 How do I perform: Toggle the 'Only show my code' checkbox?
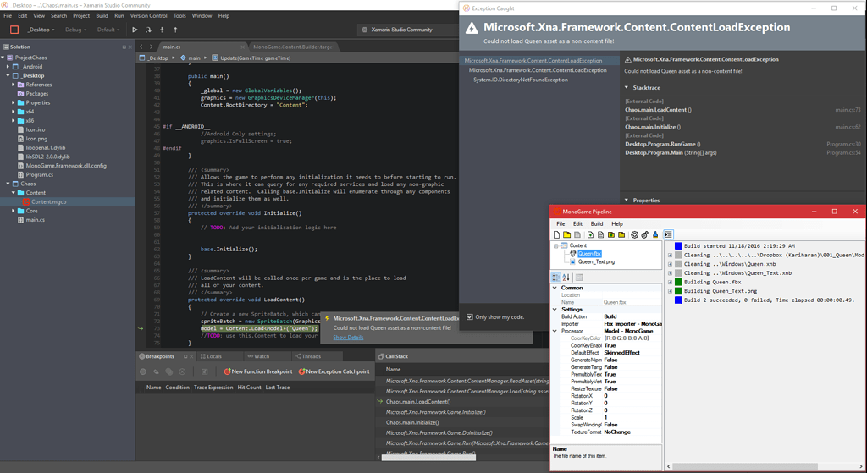tap(471, 317)
